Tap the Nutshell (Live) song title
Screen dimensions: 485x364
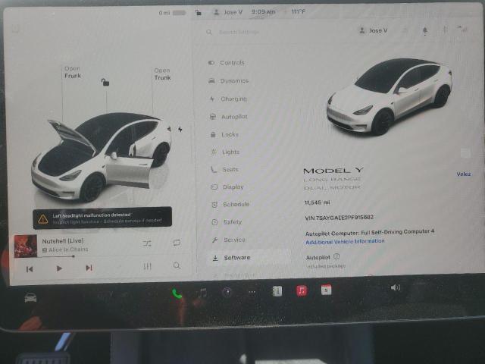point(63,241)
